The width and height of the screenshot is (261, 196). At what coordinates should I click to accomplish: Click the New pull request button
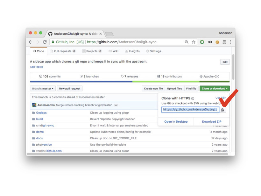point(70,89)
